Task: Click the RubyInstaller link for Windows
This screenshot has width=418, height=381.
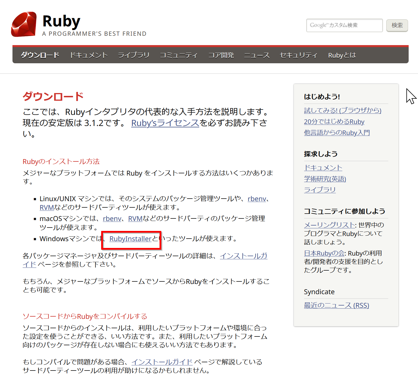Action: click(130, 239)
